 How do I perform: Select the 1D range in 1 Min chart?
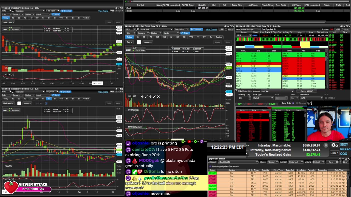(137, 37)
